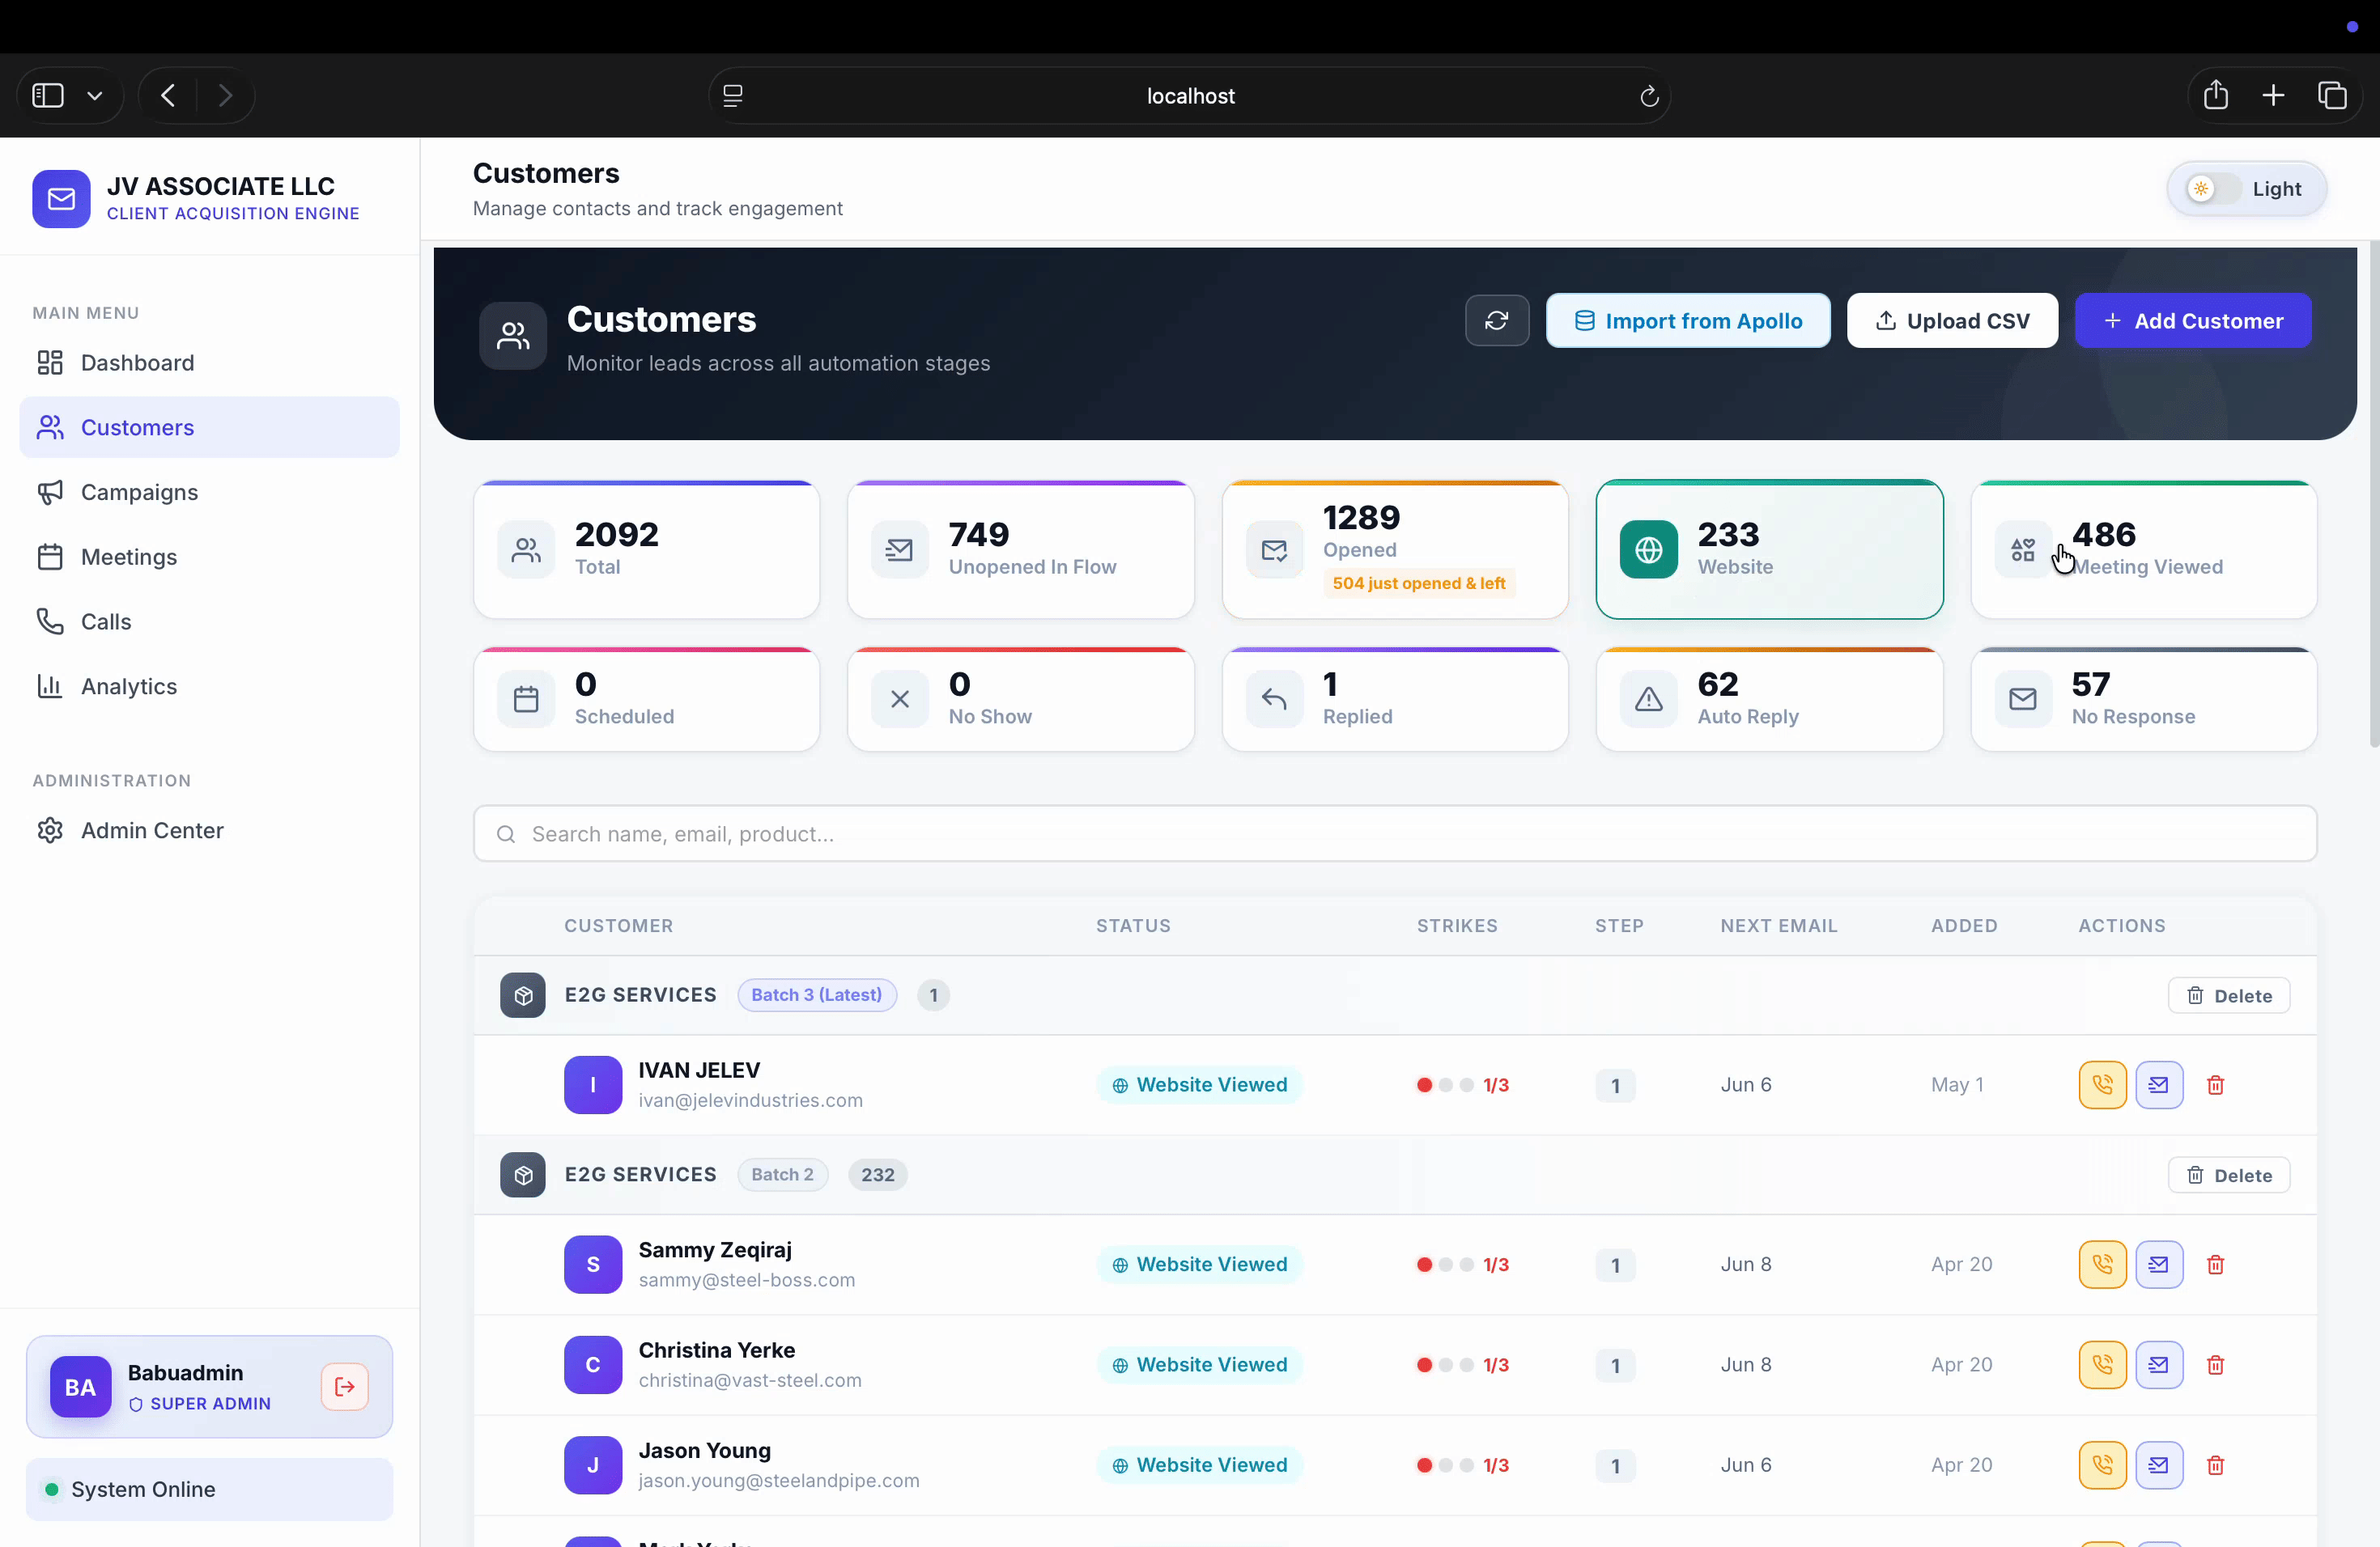Click the browser tab overview icon
The height and width of the screenshot is (1547, 2380).
pyautogui.click(x=2332, y=95)
